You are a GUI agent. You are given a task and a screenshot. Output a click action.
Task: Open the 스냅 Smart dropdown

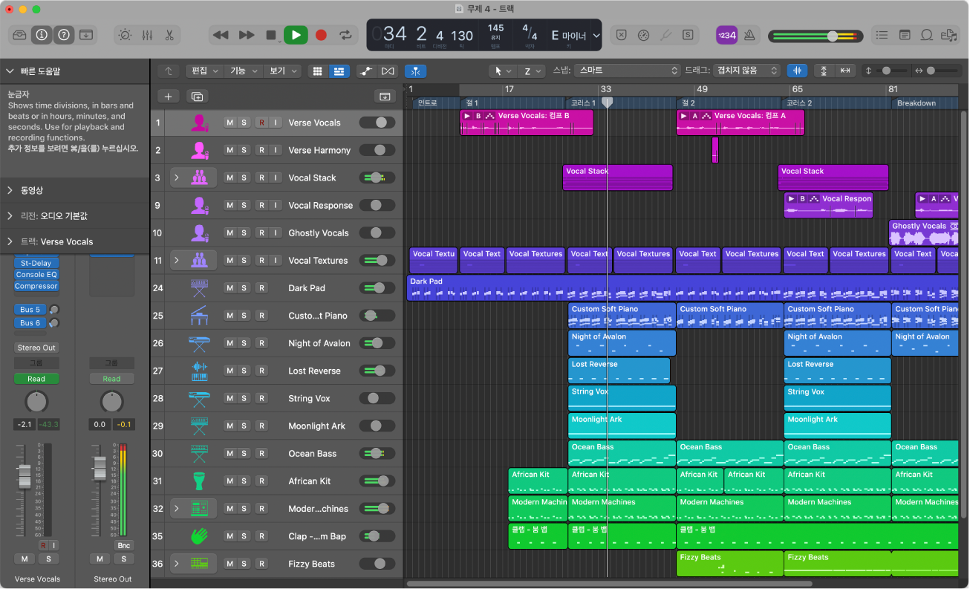coord(626,71)
